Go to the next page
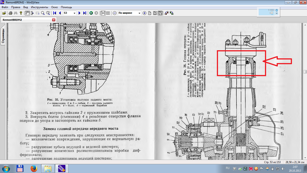Screen dimensions: 307x173 coord(79,13)
